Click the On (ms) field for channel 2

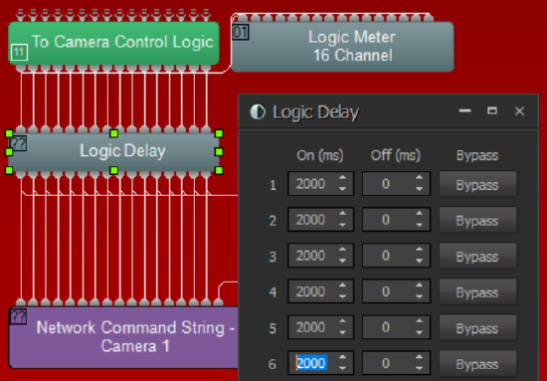320,220
